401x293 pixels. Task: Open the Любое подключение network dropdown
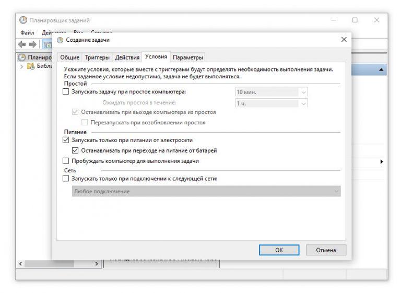point(206,191)
